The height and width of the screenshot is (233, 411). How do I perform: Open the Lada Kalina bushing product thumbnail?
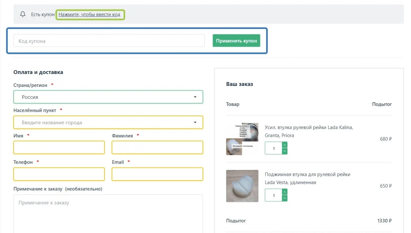coord(242,139)
